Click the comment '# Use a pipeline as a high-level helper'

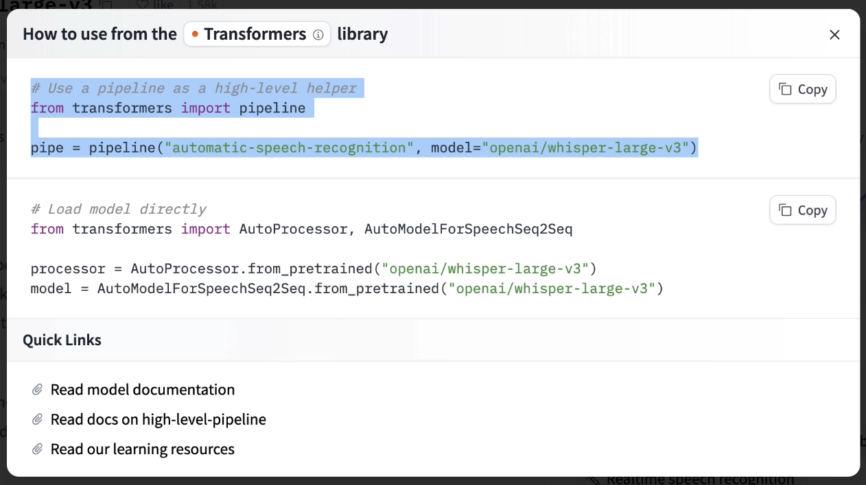tap(194, 88)
